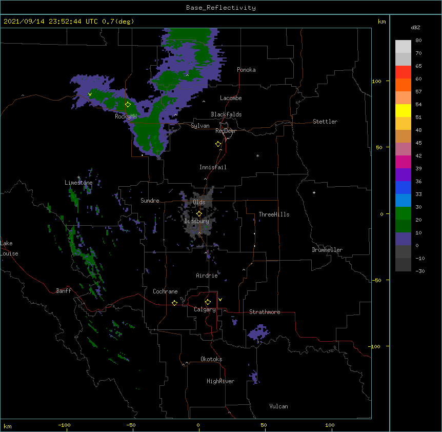
Task: Click the Banff label on the map
Action: [x=64, y=291]
